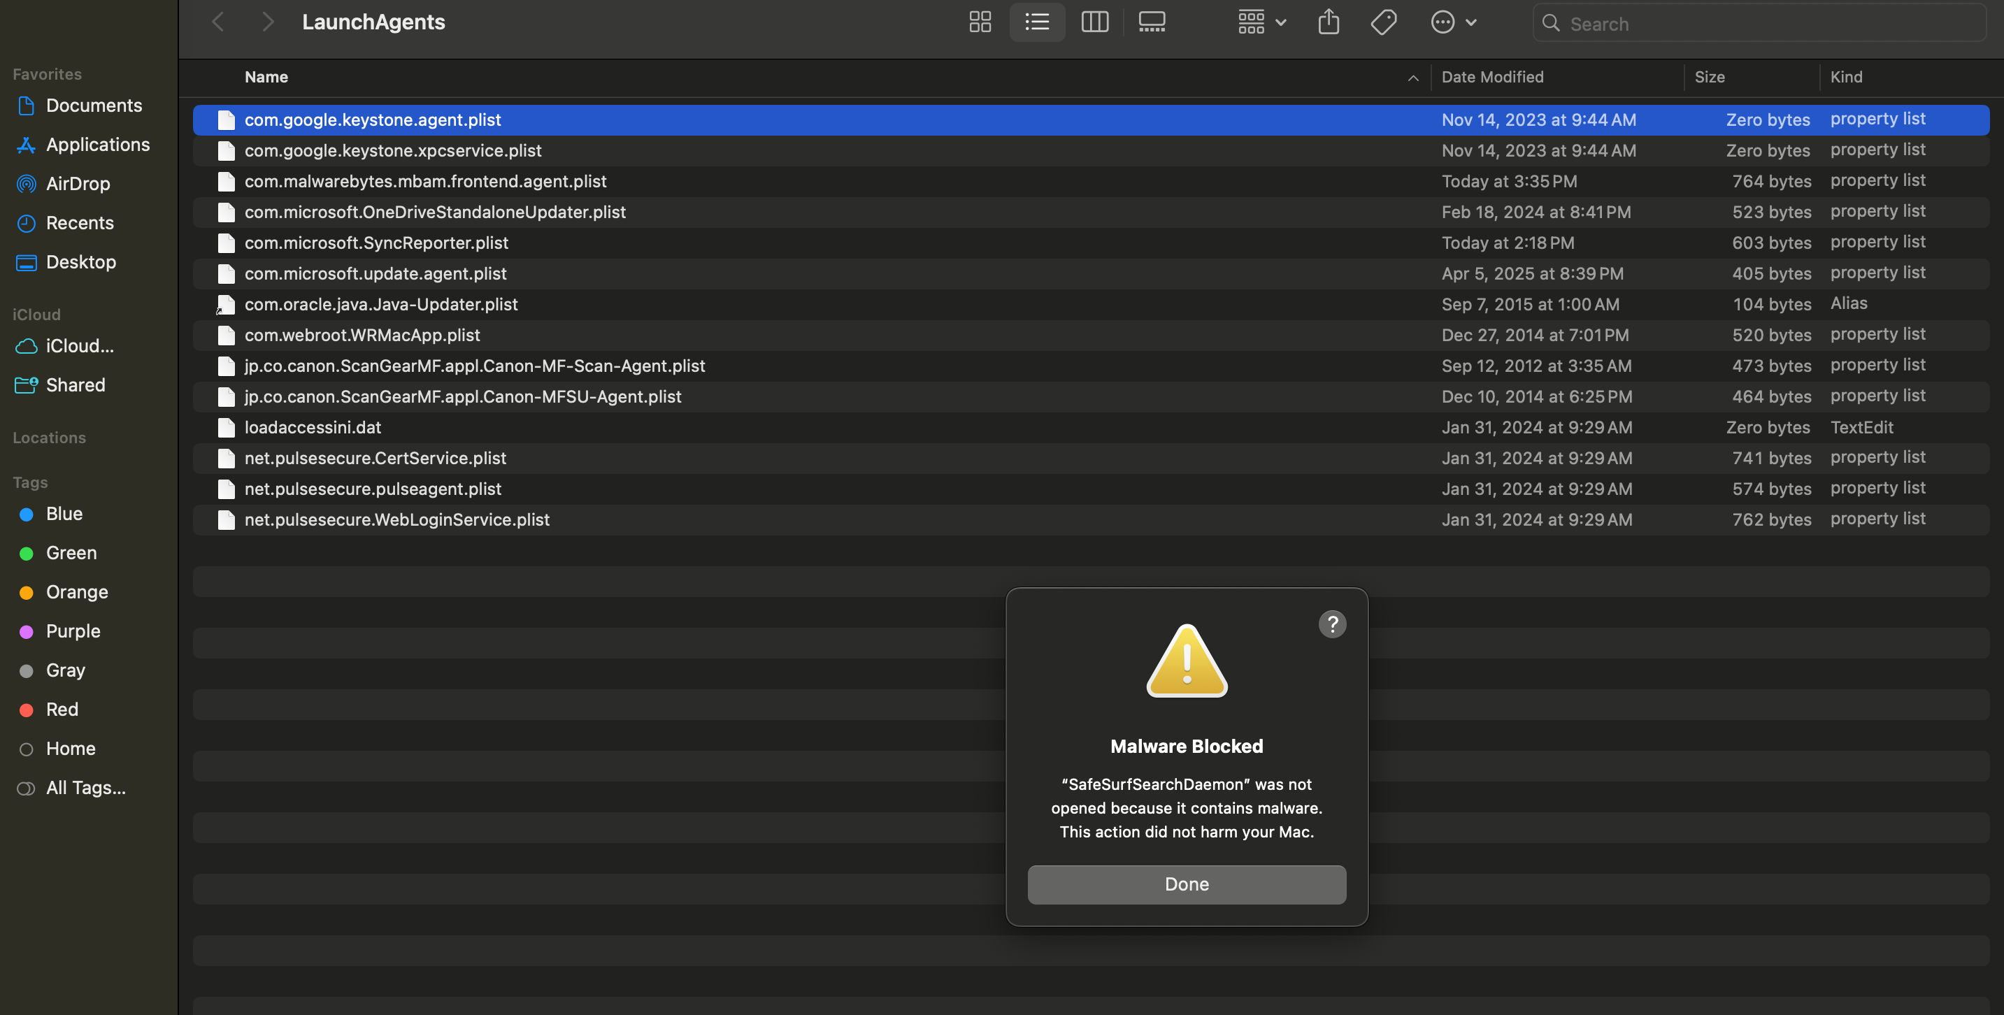The height and width of the screenshot is (1015, 2004).
Task: Select com.oracle.java.Java-Updater.plist alias file
Action: pyautogui.click(x=381, y=304)
